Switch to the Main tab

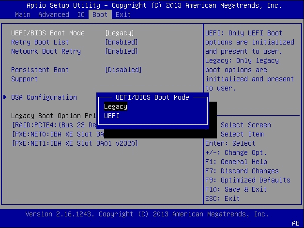tap(23, 15)
